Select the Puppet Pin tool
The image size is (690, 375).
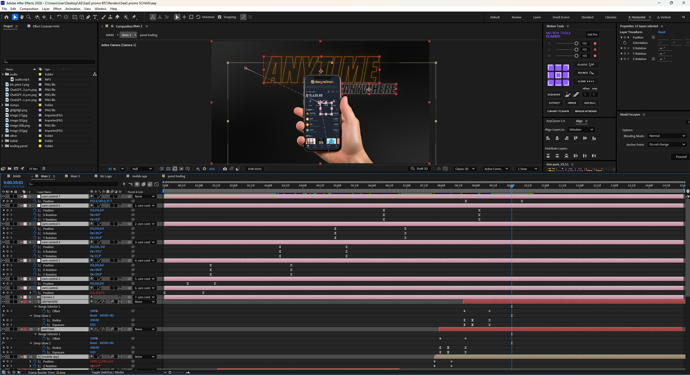tap(134, 17)
